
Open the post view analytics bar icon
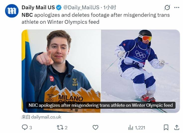[x=131, y=127]
